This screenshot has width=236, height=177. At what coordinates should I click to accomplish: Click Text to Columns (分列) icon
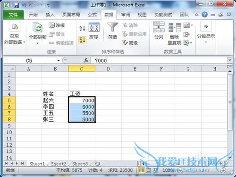159,27
